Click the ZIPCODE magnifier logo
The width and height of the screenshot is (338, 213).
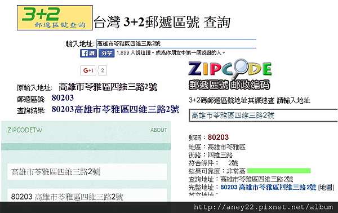[x=230, y=69]
